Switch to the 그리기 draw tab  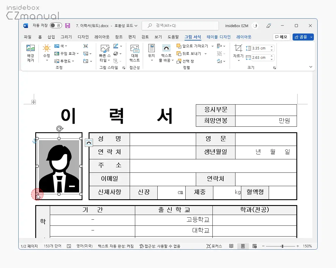click(66, 37)
